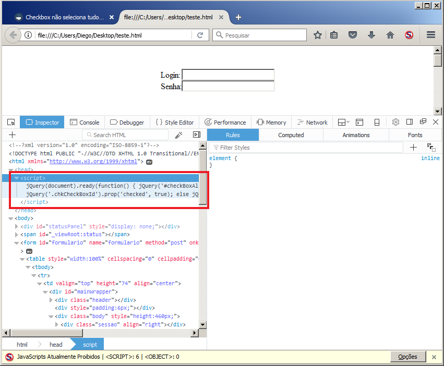Screen dimensions: 444x366
Task: Dismiss the NoScript notification bar
Action: point(434,357)
